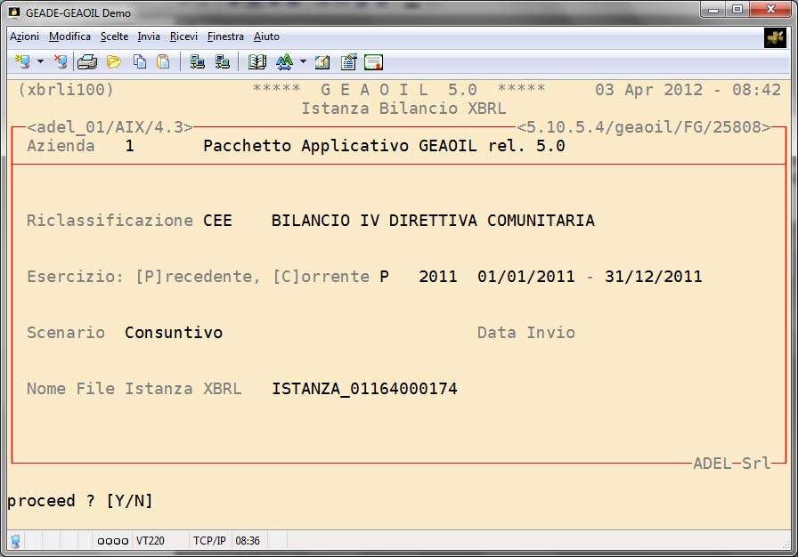Click the (xbrli100) program code
This screenshot has height=557, width=798.
point(66,90)
